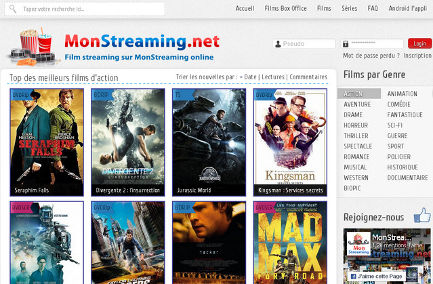Click the red Login button
The image size is (433, 284).
[x=419, y=43]
